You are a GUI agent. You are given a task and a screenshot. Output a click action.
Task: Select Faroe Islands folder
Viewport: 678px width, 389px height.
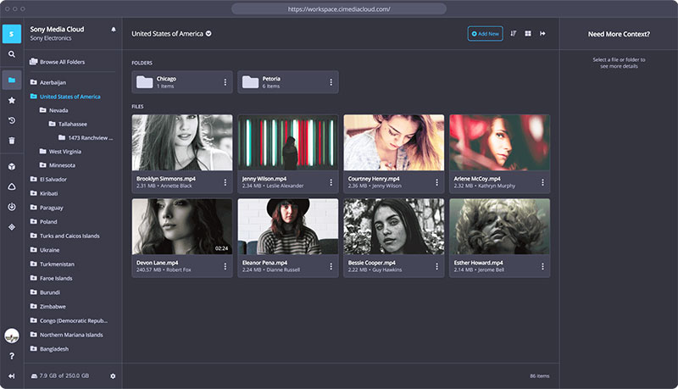point(51,278)
